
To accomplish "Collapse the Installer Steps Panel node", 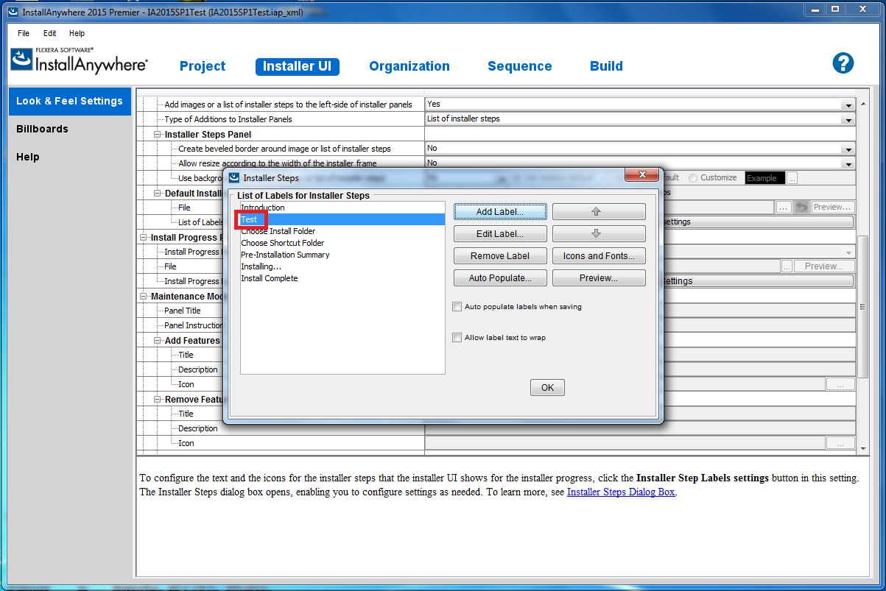I will click(158, 135).
